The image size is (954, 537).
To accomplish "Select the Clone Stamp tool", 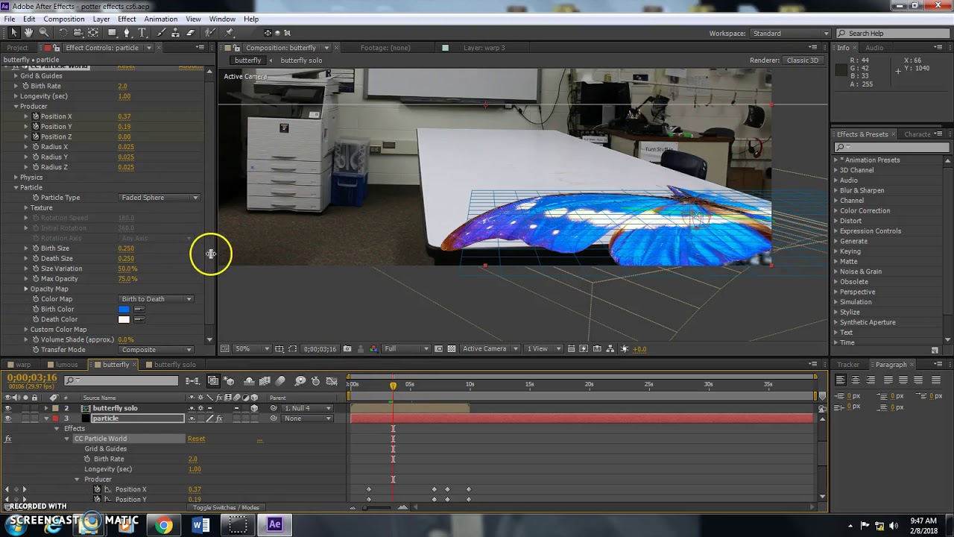I will (175, 33).
